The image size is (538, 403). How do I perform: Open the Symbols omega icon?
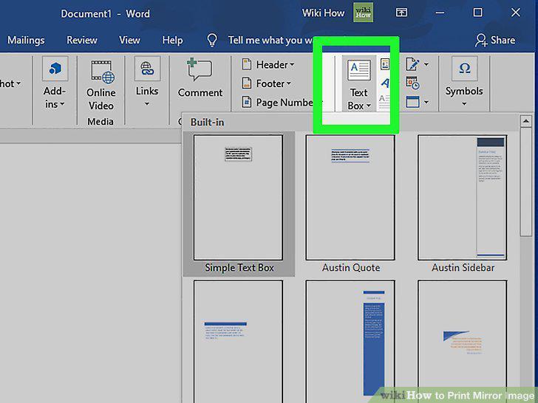[x=464, y=68]
